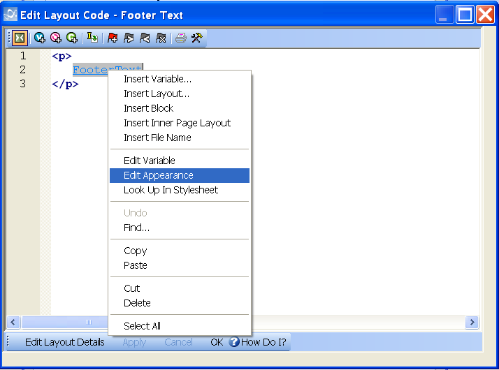Open the How Do I? help link
Screen dimensions: 499x370
coord(257,342)
